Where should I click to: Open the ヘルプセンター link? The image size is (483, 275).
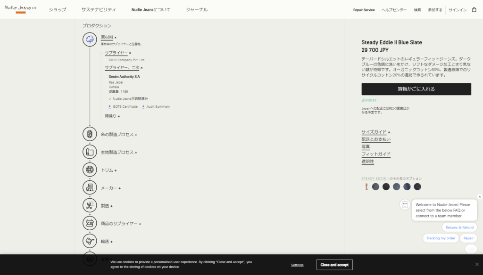(394, 10)
